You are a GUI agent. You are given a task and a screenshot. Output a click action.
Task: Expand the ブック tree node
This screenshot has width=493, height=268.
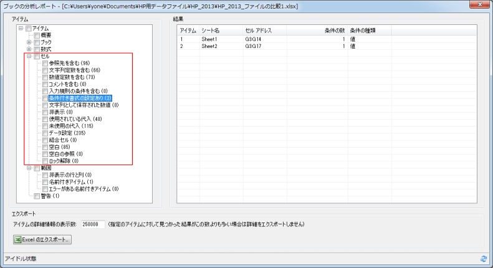[x=29, y=42]
